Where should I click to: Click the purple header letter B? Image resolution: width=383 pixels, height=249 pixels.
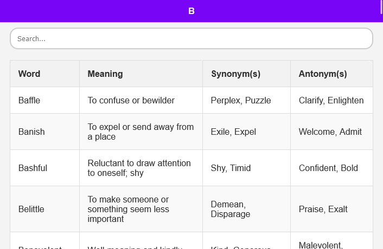point(191,11)
